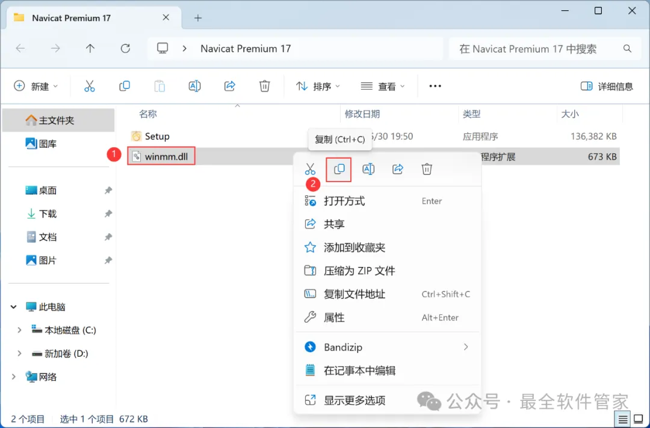This screenshot has width=650, height=428.
Task: Click the Navicat Premium 17 tab title
Action: click(x=71, y=18)
